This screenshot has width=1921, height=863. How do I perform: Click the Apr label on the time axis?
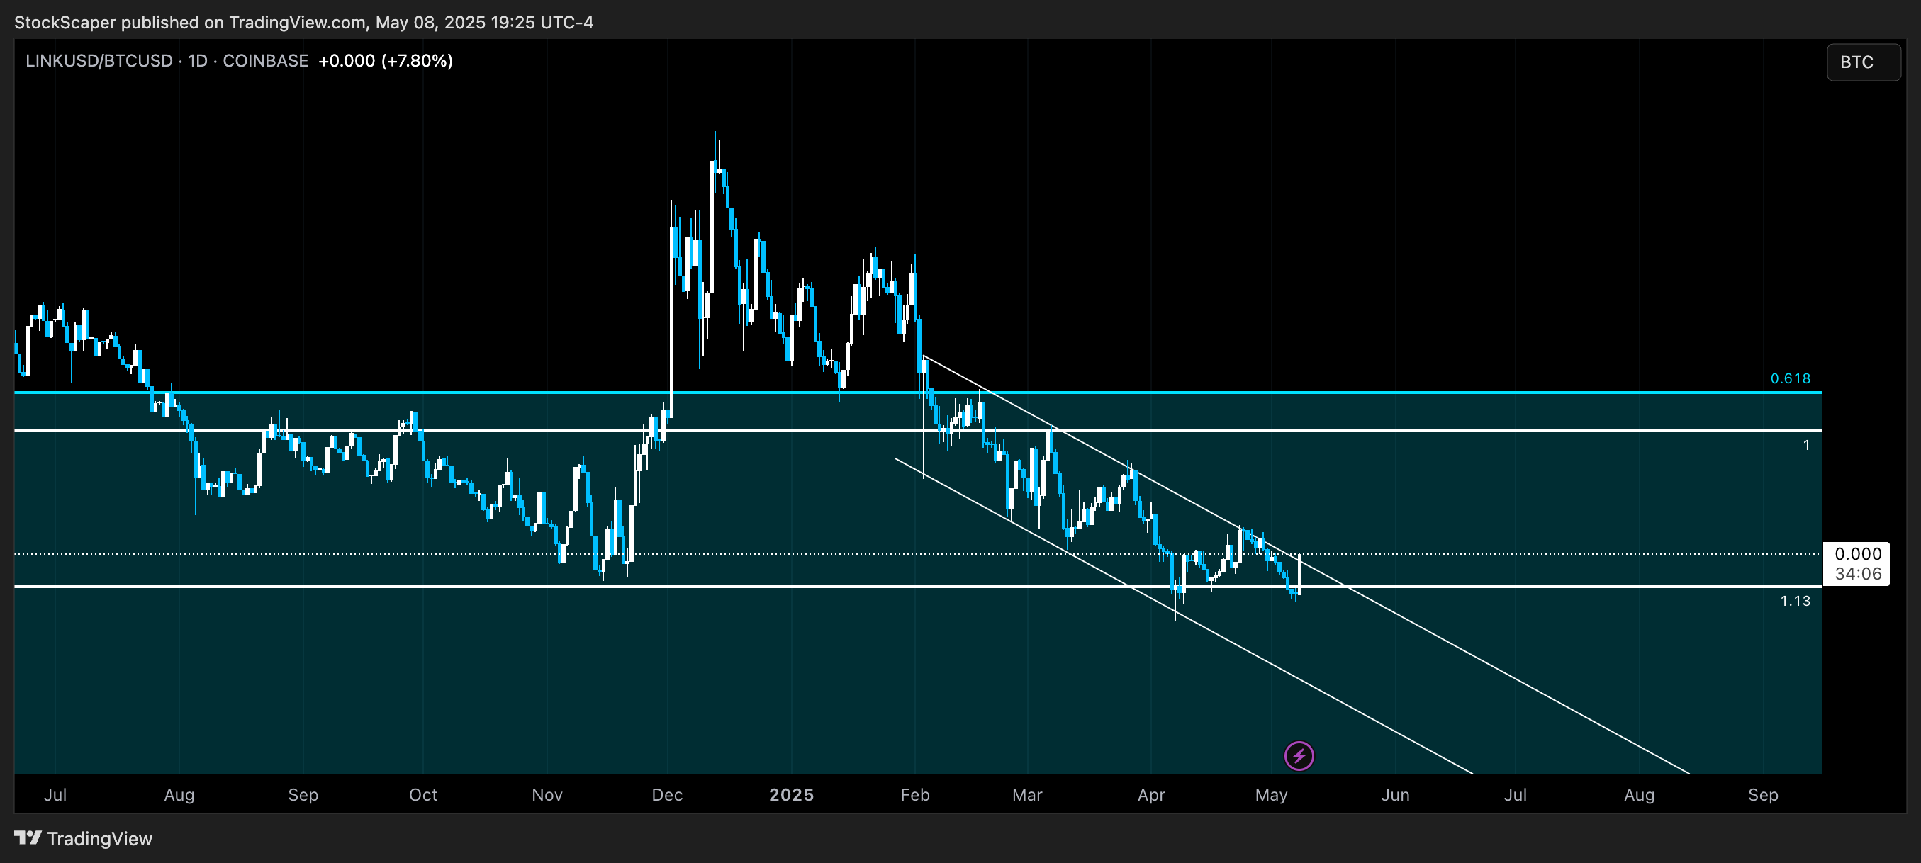1150,794
